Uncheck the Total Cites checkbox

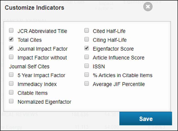point(11,39)
